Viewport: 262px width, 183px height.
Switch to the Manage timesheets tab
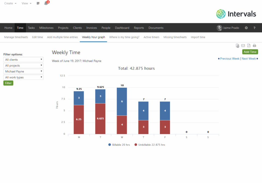coord(16,37)
